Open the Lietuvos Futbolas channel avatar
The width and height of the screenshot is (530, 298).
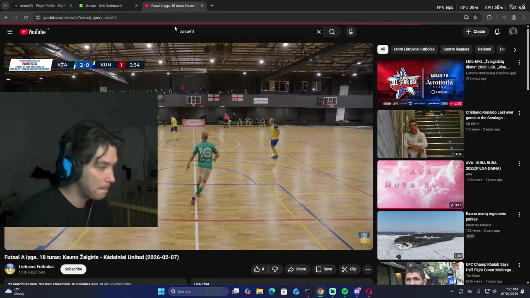[10, 269]
